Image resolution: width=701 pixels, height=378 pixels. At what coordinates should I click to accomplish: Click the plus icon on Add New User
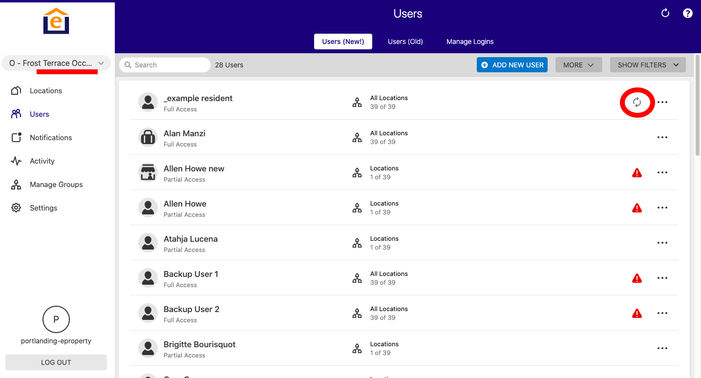pos(485,65)
